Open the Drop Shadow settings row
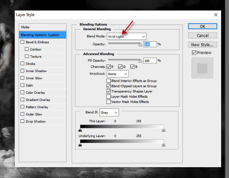 pos(42,121)
